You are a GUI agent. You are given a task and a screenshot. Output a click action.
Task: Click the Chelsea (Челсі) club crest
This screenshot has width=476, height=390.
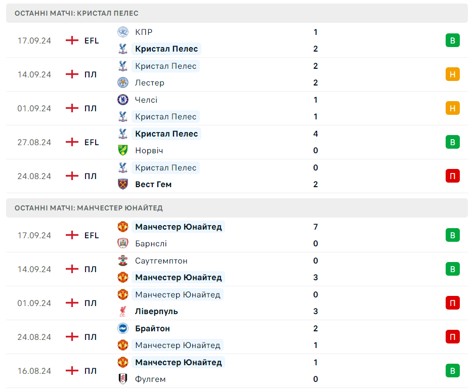(x=122, y=100)
